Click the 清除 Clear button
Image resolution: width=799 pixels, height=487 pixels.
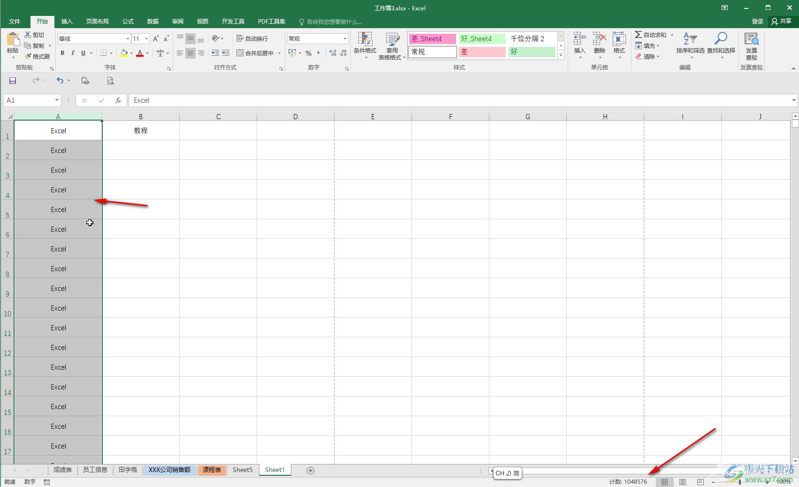click(648, 56)
